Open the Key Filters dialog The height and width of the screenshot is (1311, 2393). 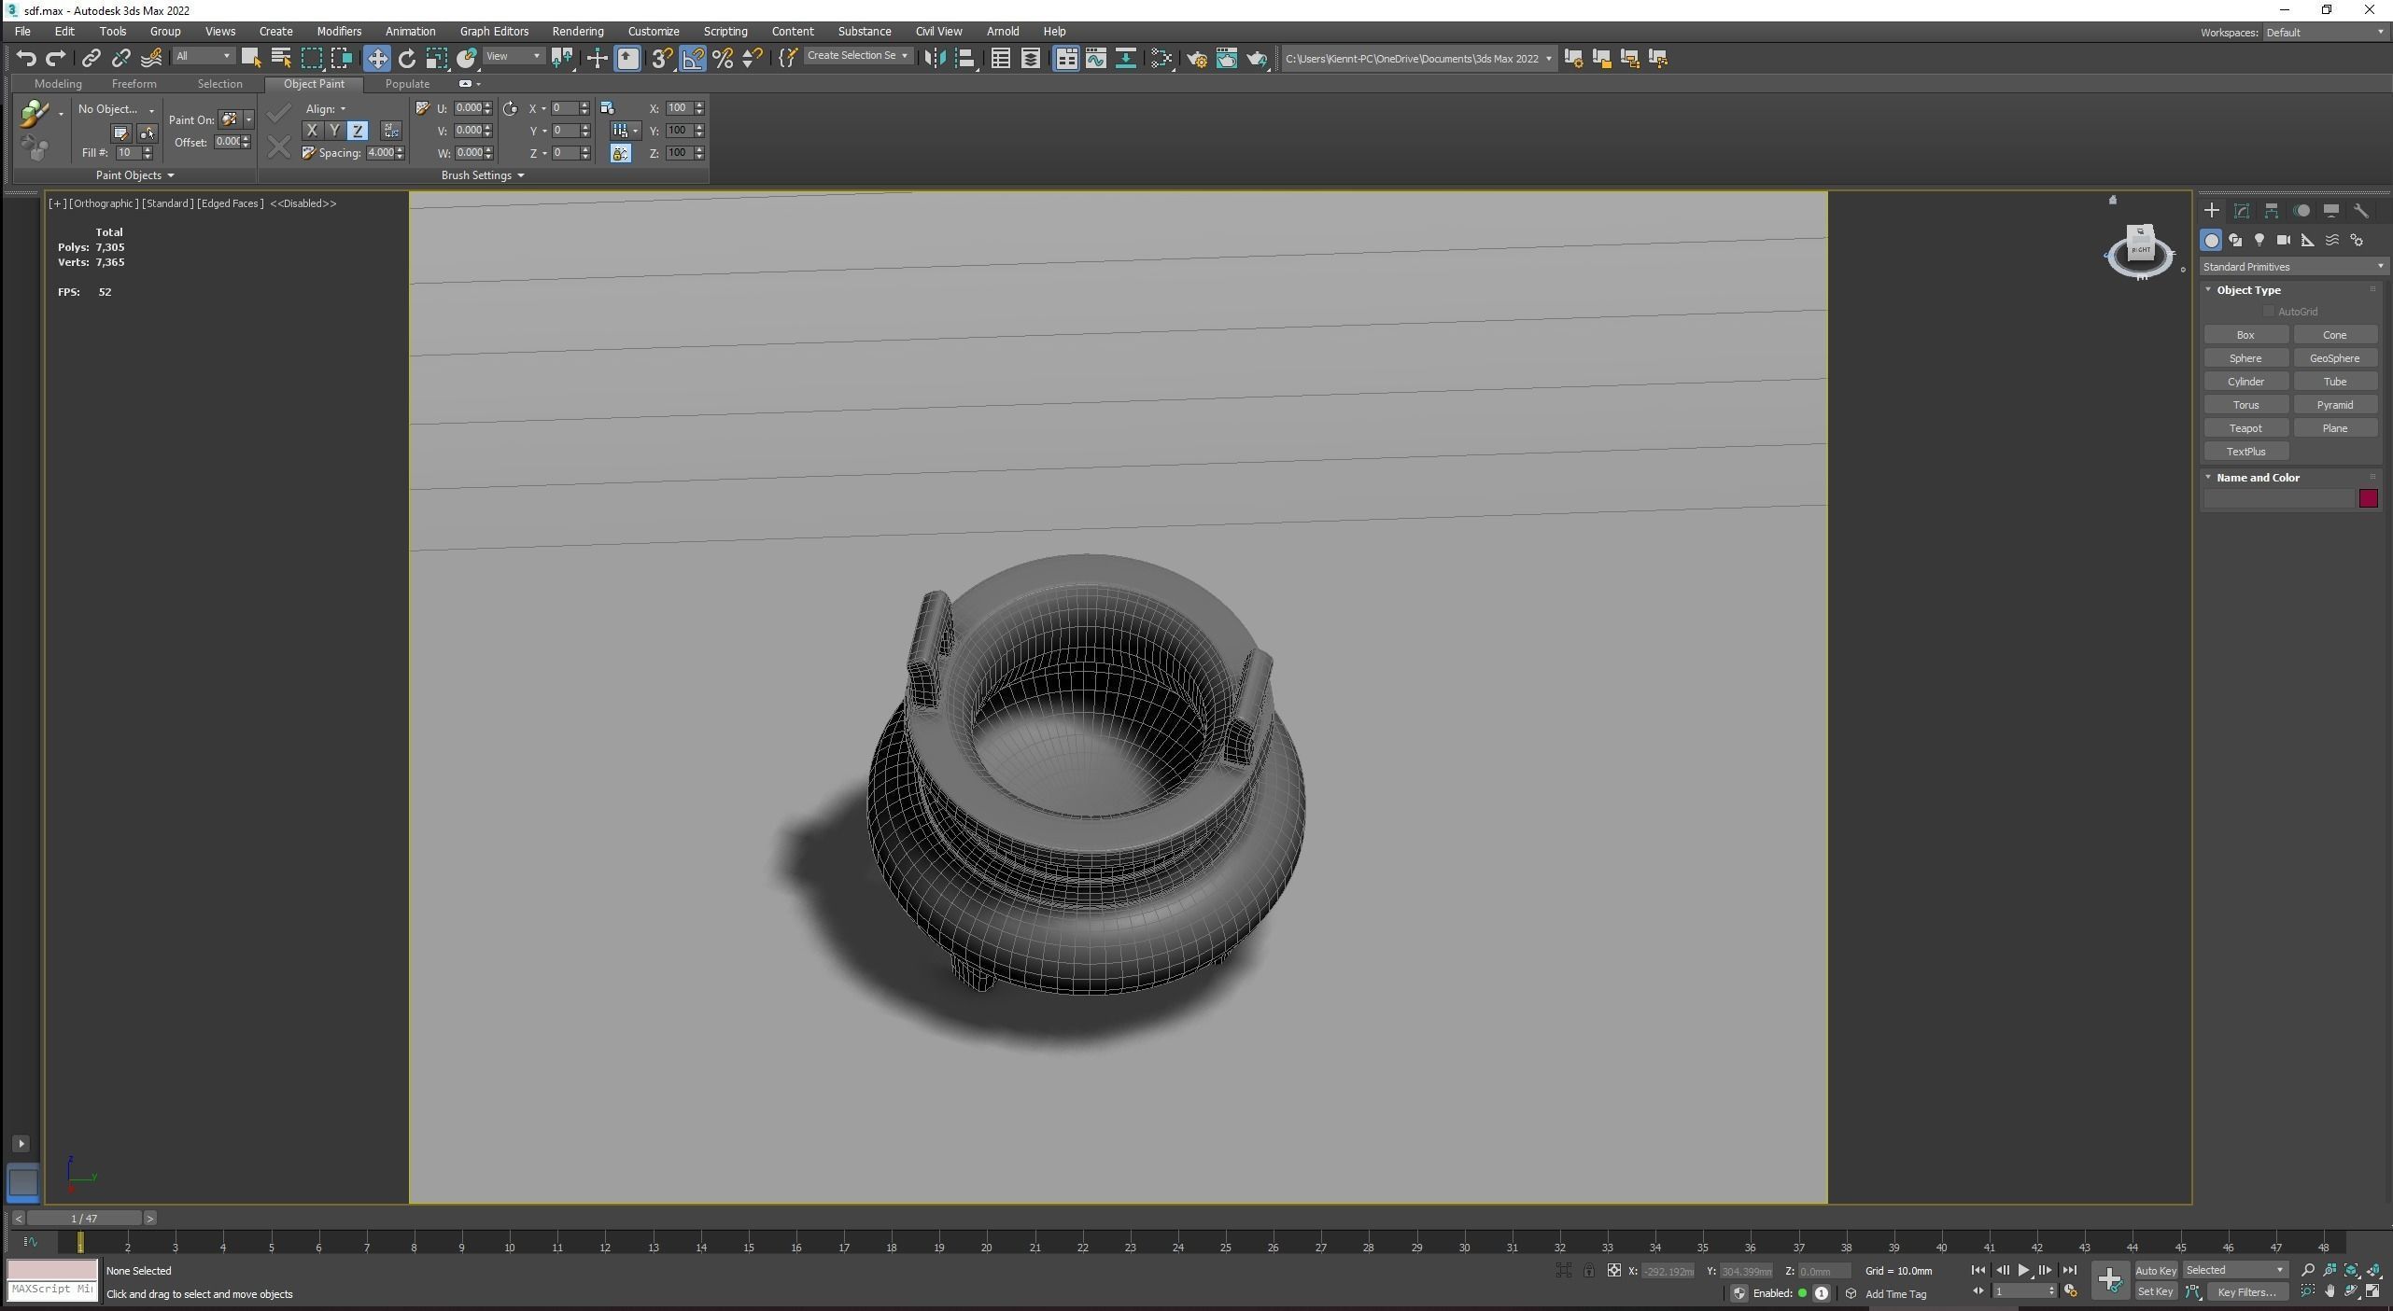click(x=2246, y=1292)
